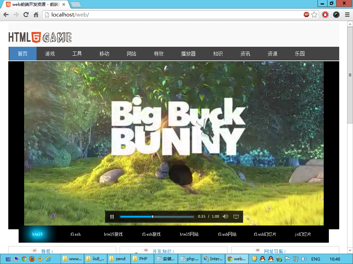Select the flash幻灯片 category tab
This screenshot has height=264, width=353.
[x=265, y=234]
